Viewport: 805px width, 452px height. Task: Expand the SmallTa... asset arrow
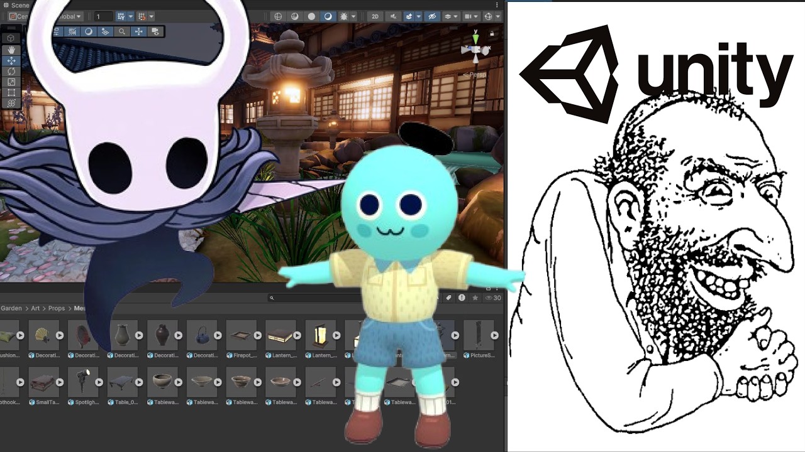59,382
